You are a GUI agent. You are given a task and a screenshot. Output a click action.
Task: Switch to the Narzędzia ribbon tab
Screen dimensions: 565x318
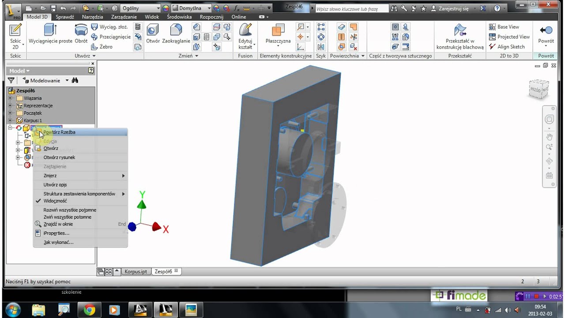tap(92, 17)
